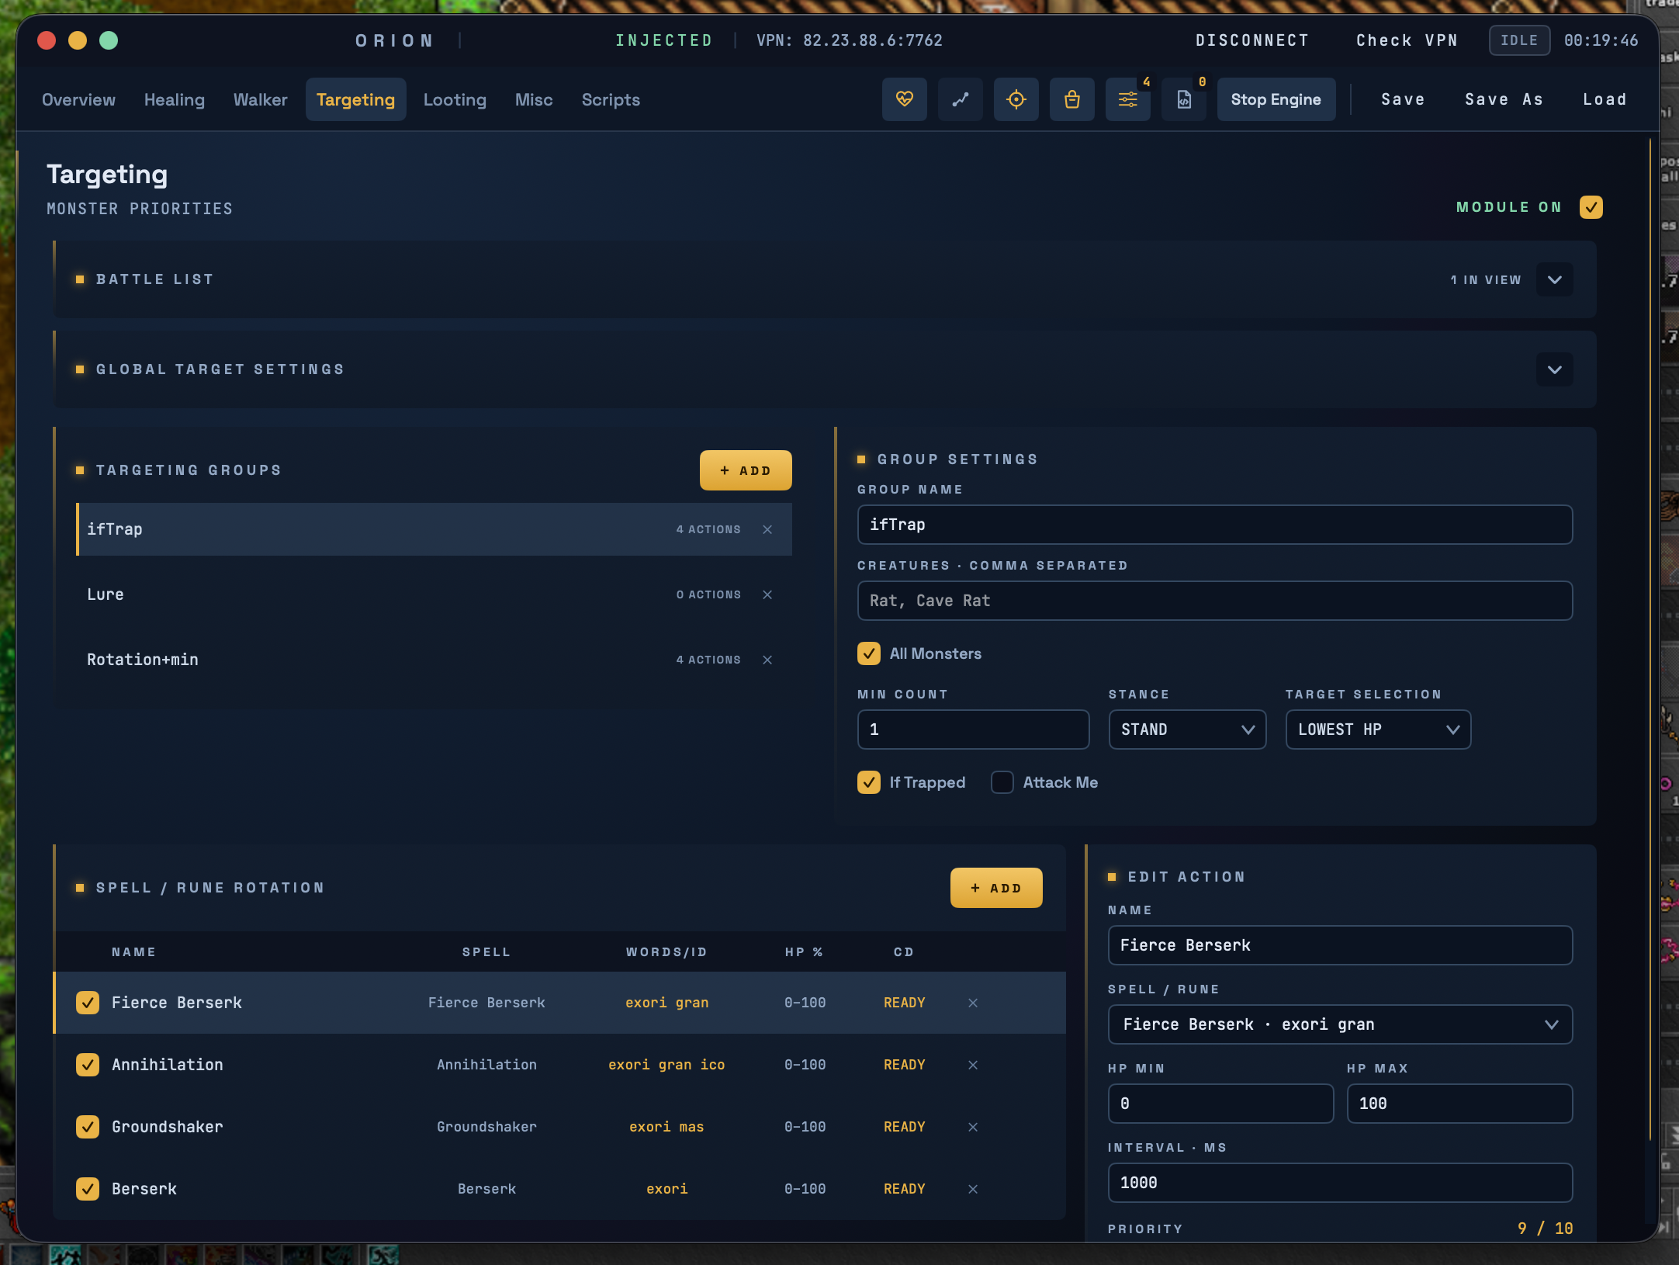The height and width of the screenshot is (1265, 1679).
Task: Disable the Annihilation row checkbox
Action: (88, 1065)
